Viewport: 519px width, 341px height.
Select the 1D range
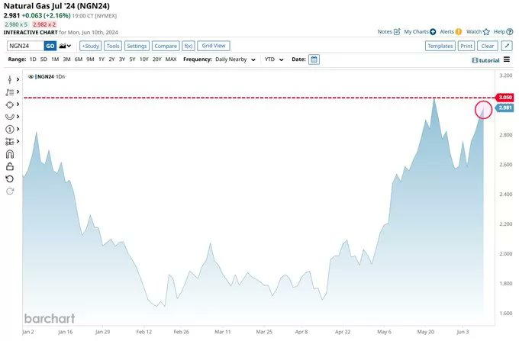pos(33,60)
